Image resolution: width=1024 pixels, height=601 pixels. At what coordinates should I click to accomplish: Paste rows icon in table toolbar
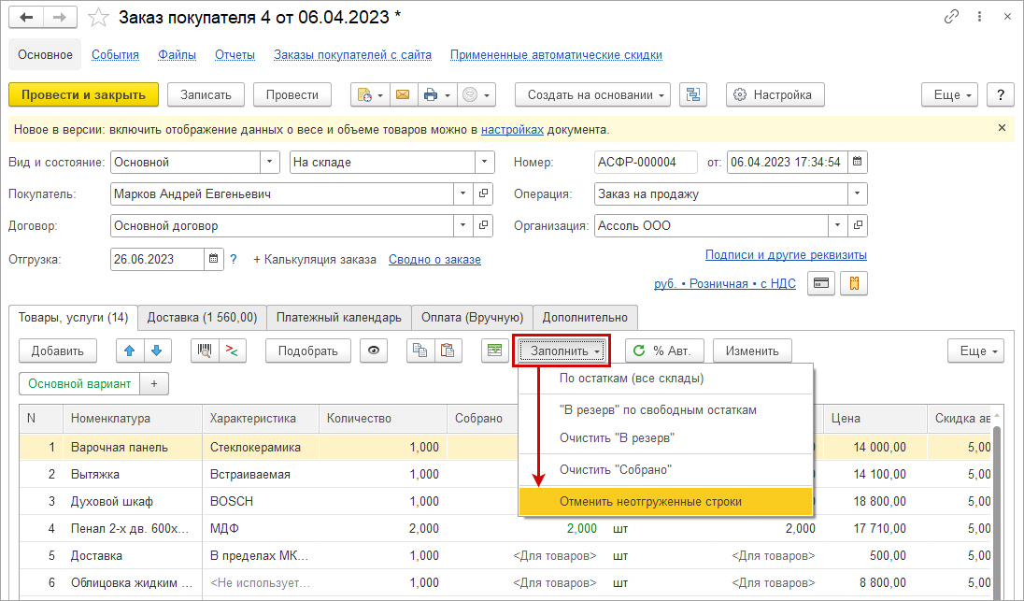click(448, 351)
